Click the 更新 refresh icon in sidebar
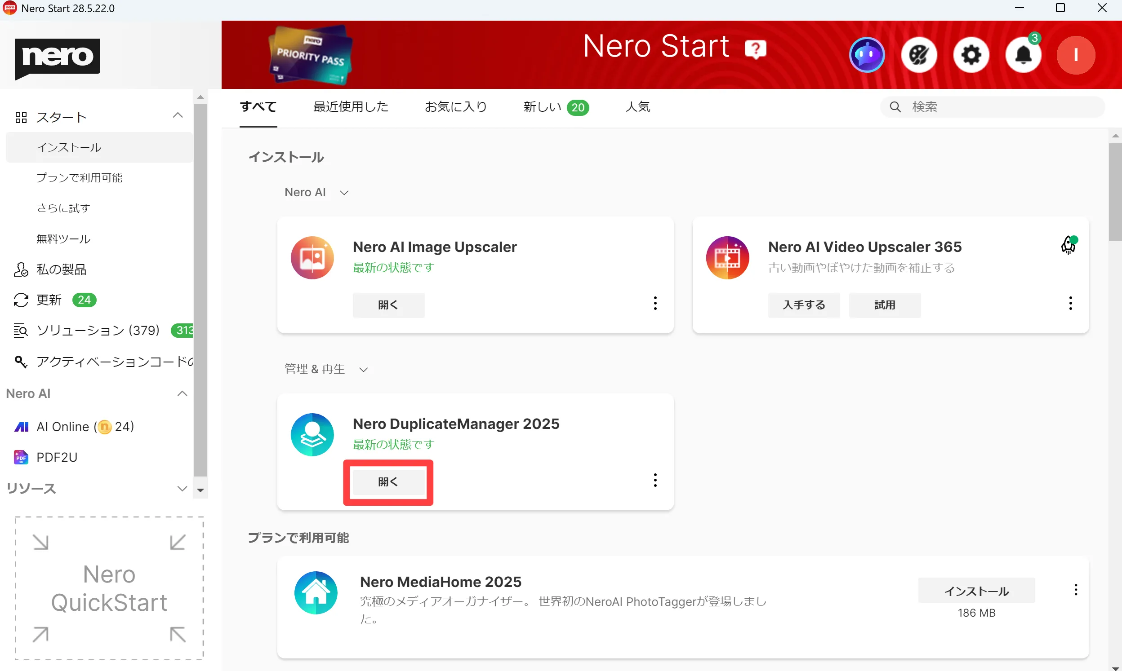Viewport: 1122px width, 671px height. tap(20, 299)
